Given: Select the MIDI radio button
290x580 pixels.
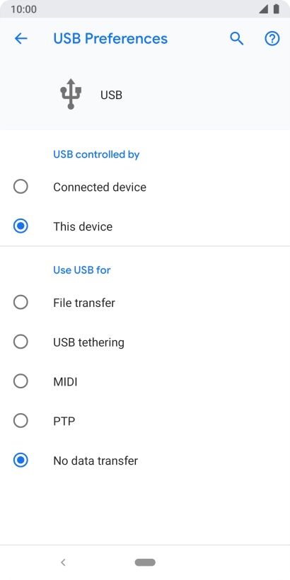Looking at the screenshot, I should (x=21, y=381).
